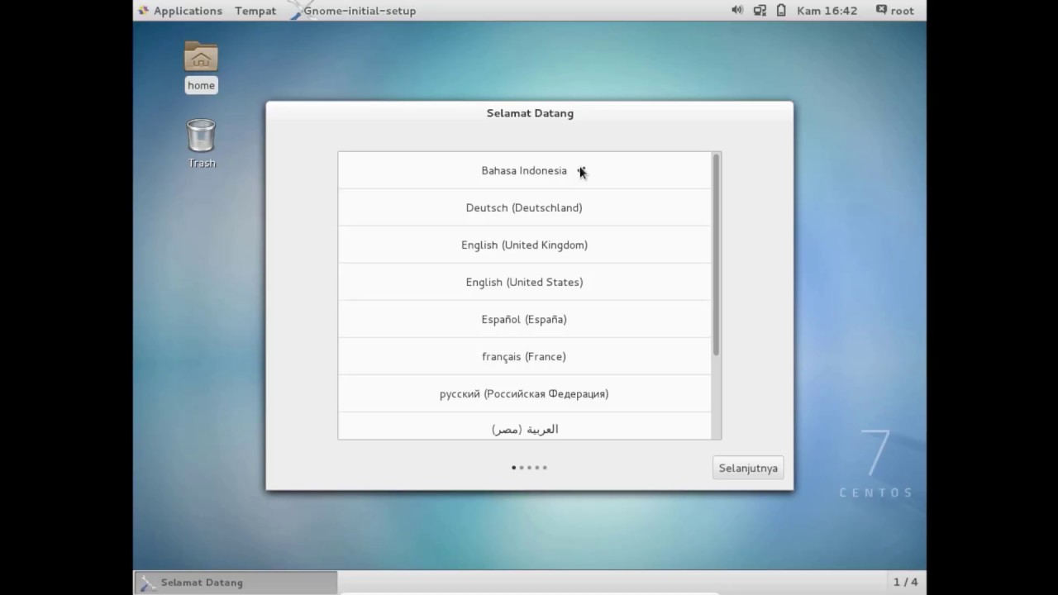Open the Tempat places menu

pyautogui.click(x=255, y=11)
